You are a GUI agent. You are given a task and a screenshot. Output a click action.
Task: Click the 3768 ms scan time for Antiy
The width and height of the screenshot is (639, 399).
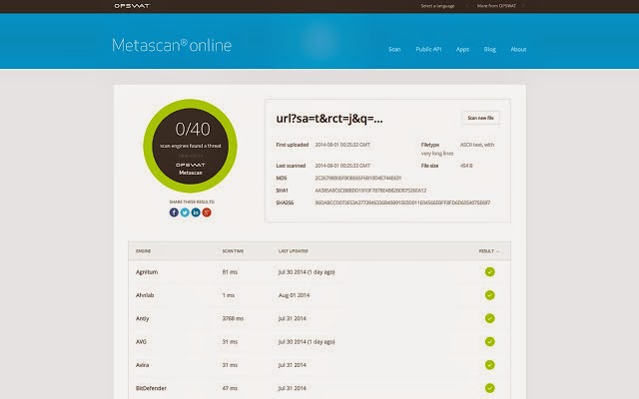click(233, 318)
